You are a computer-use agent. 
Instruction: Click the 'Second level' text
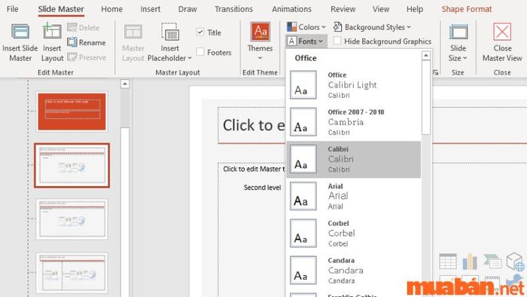(x=262, y=188)
